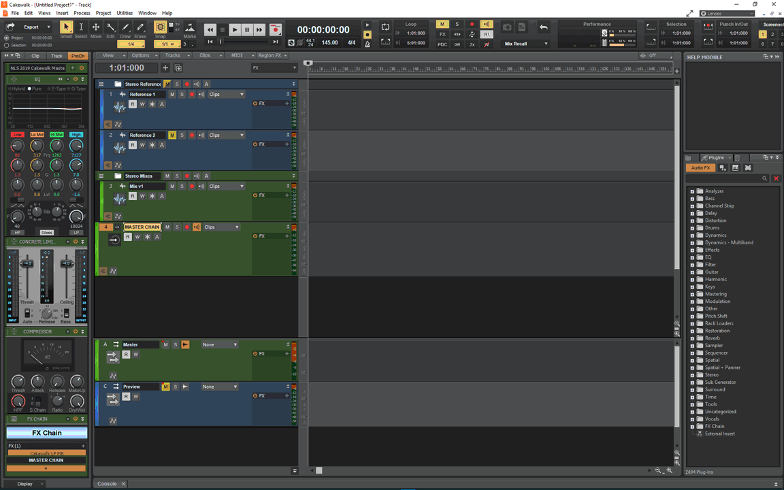Open the Utilities menu

(x=125, y=13)
